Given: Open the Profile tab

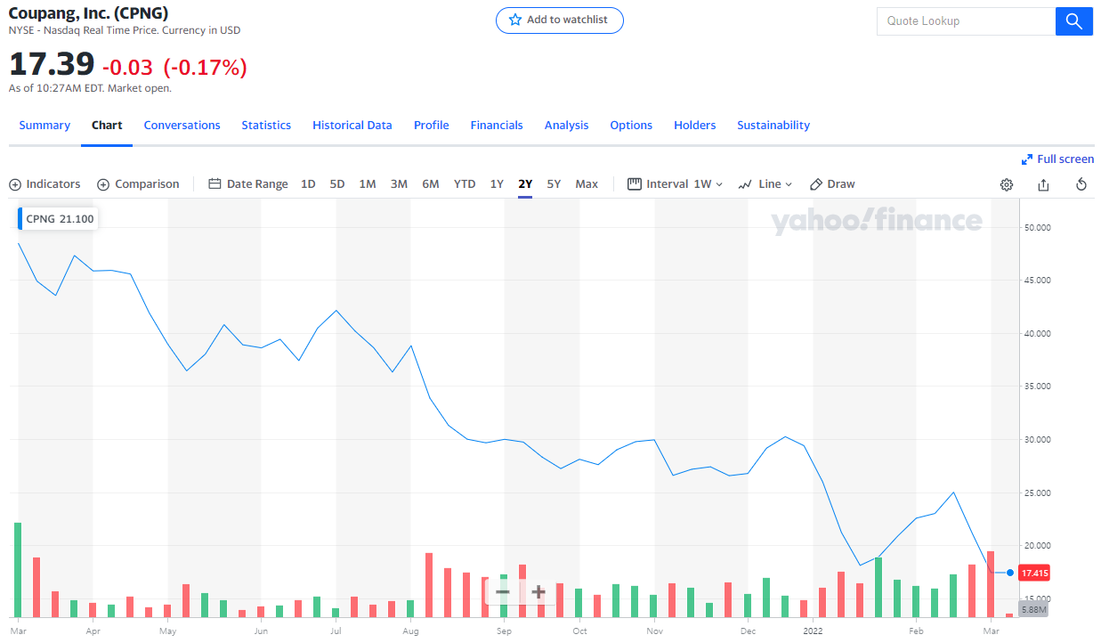Looking at the screenshot, I should click(x=431, y=126).
